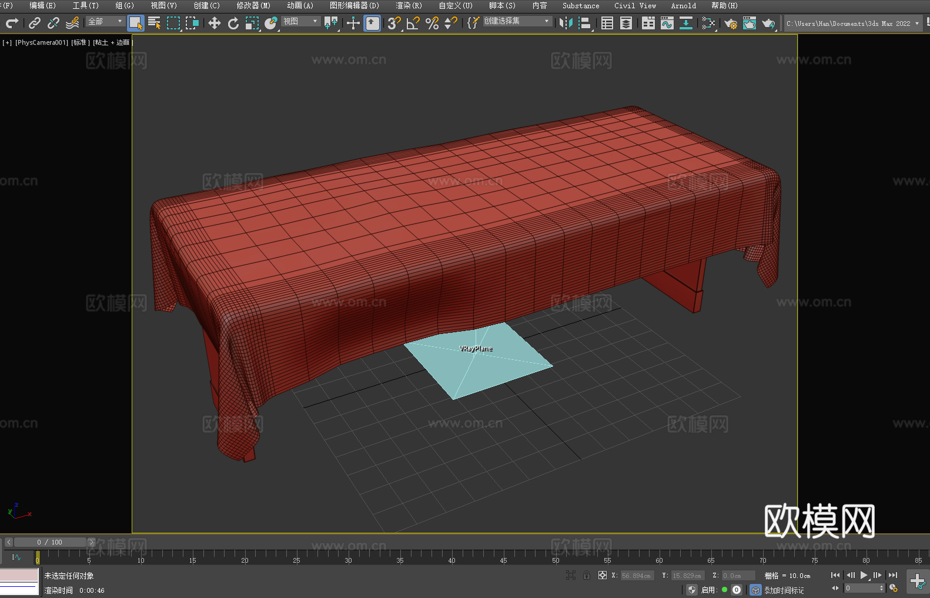
Task: Open the Civil View menu
Action: pyautogui.click(x=635, y=6)
